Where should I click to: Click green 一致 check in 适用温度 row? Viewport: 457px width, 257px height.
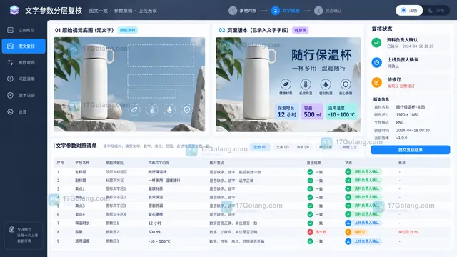coord(310,241)
